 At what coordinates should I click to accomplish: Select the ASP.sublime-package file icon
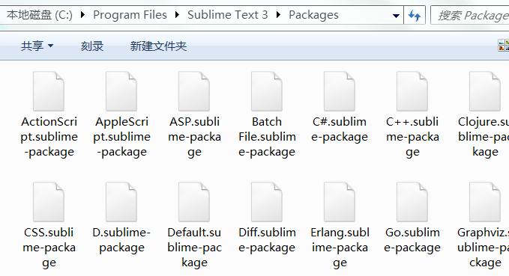[x=194, y=91]
